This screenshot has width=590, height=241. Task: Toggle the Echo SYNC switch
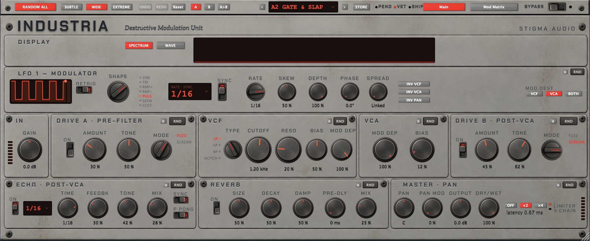click(181, 200)
